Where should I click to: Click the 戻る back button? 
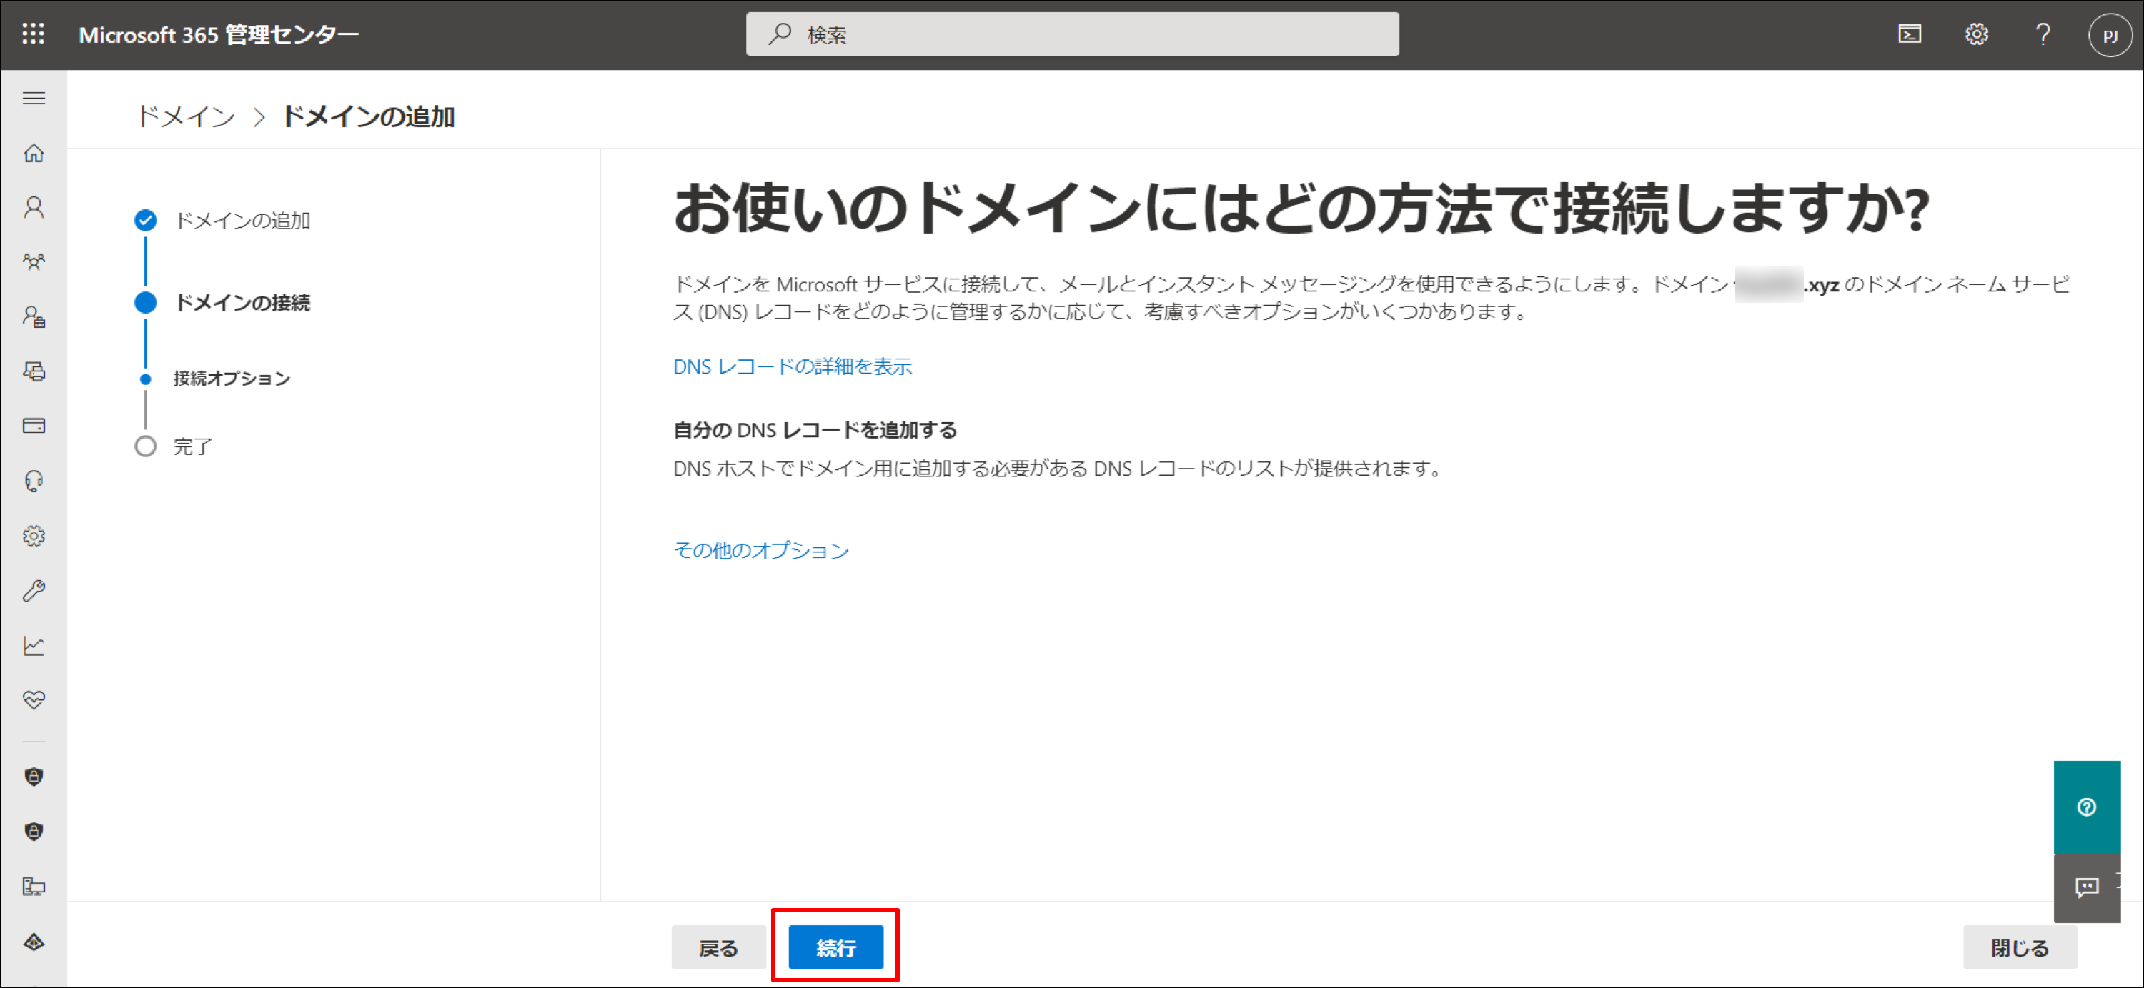point(718,947)
